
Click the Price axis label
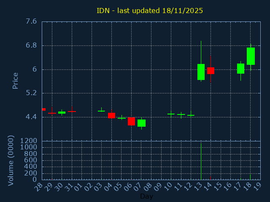click(16, 80)
